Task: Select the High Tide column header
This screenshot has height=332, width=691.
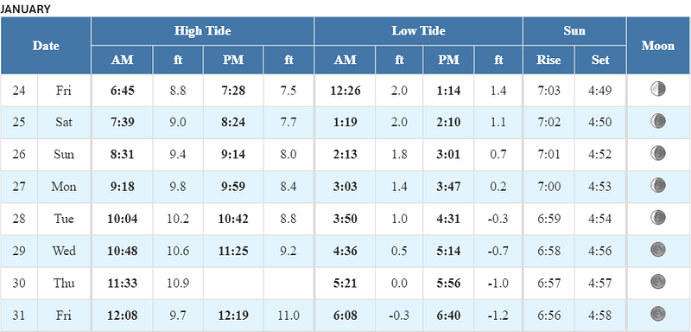Action: click(x=202, y=31)
